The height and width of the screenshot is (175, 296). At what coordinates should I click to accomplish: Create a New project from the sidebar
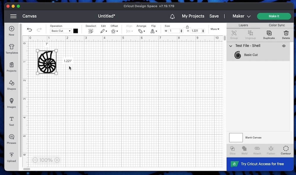point(12,31)
